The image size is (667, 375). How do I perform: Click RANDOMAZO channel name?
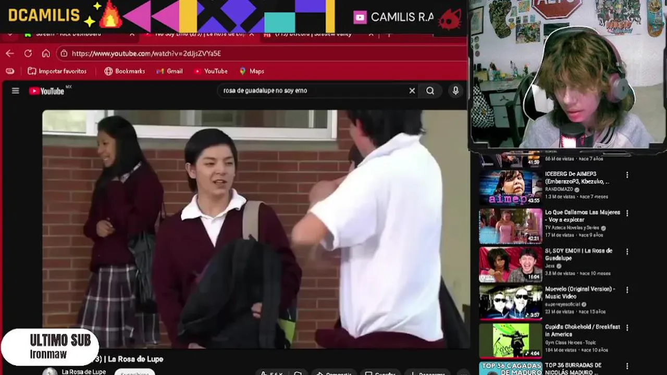(x=560, y=190)
